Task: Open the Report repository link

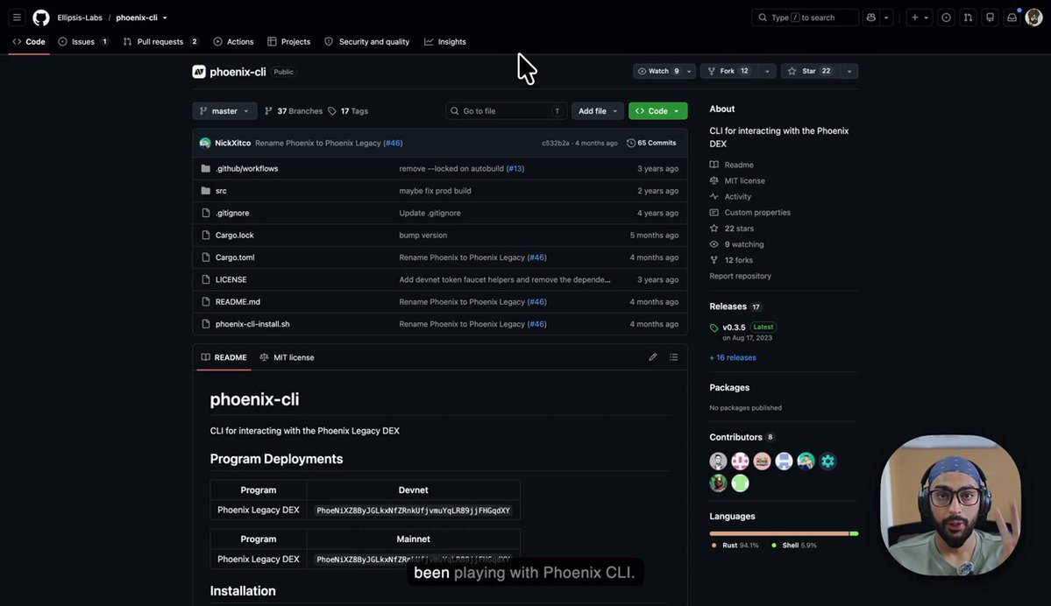Action: click(740, 276)
